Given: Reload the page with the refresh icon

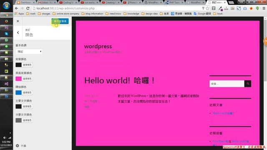Looking at the screenshot, I should point(28,8).
